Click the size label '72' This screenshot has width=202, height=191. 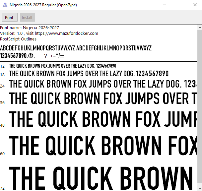[x=2, y=188]
